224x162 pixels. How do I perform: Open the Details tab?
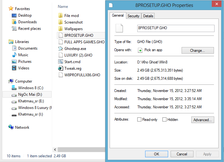(148, 16)
